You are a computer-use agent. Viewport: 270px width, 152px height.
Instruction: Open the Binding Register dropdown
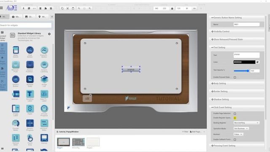tap(246, 123)
